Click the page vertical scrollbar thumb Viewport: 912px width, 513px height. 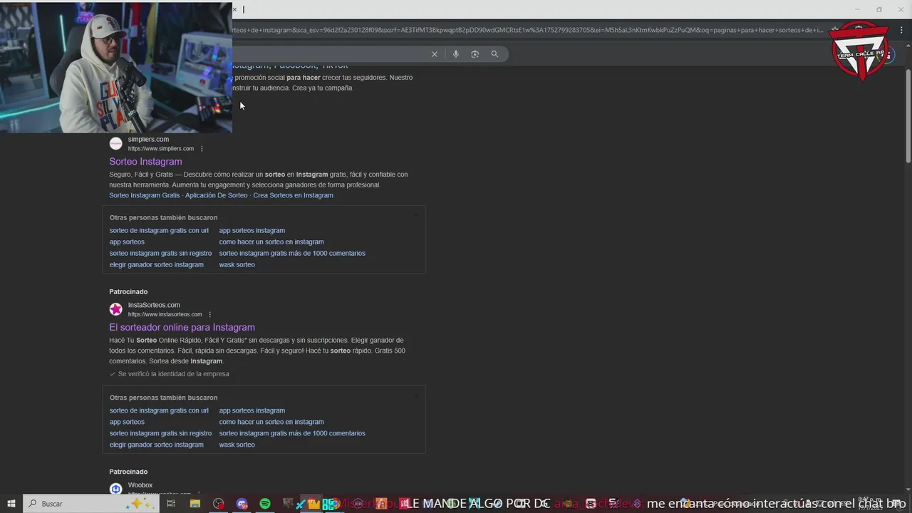[x=908, y=116]
